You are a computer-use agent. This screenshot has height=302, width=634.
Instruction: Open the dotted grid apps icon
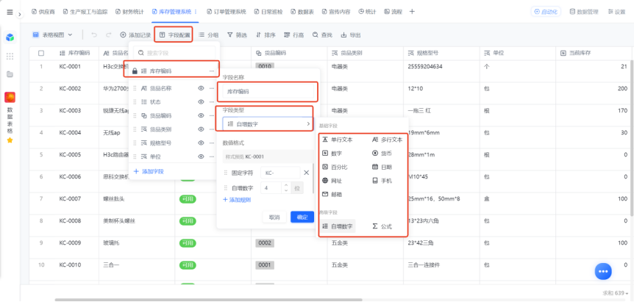[x=10, y=56]
